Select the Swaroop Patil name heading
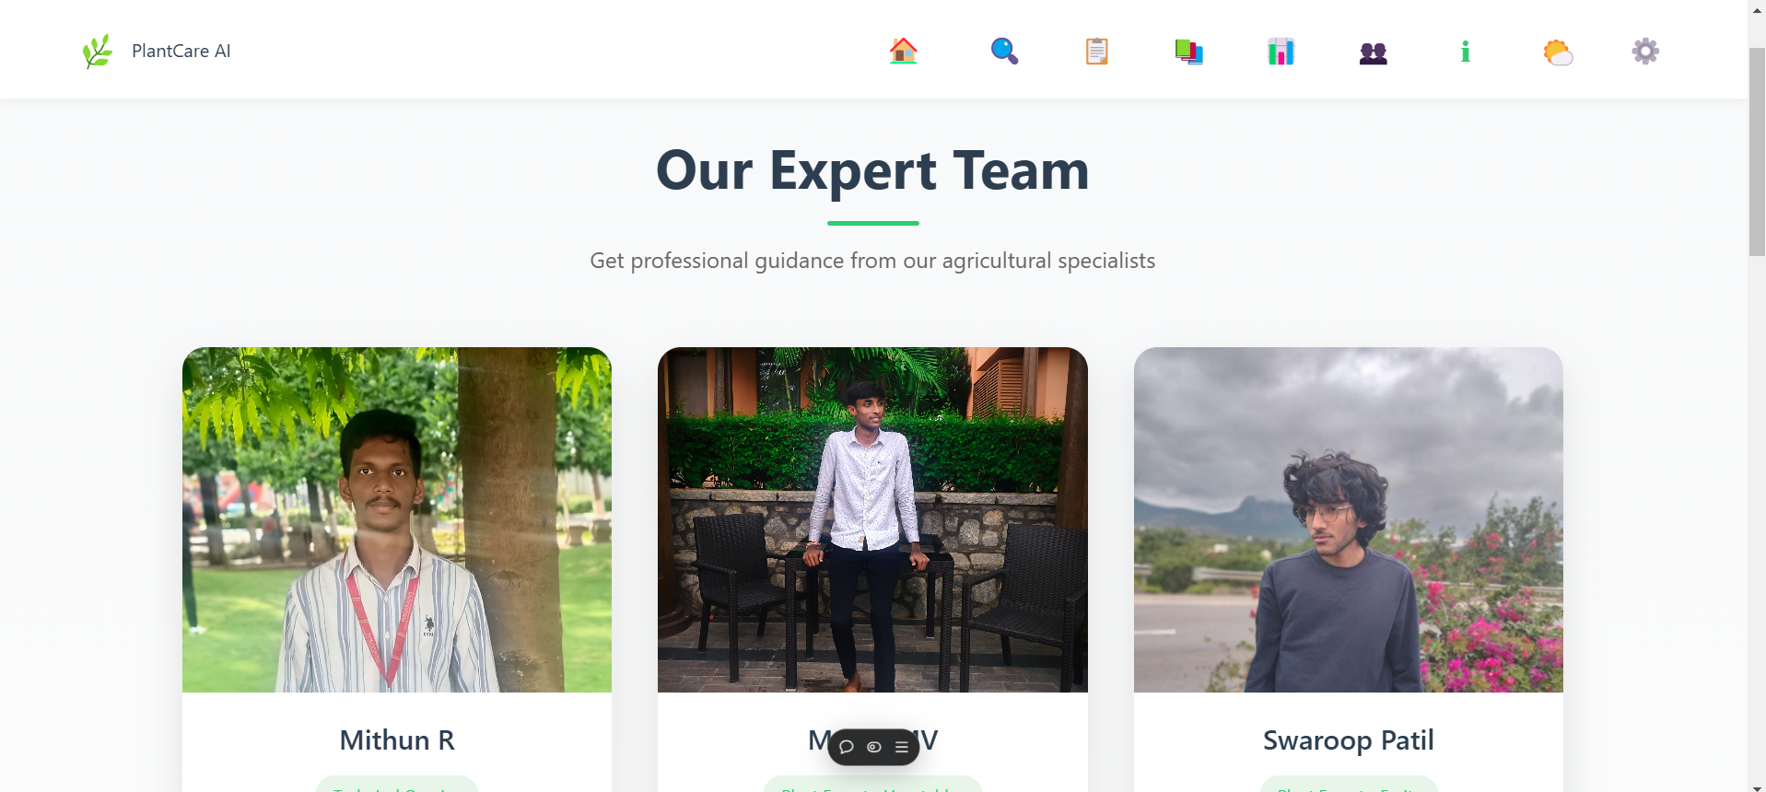 click(x=1349, y=740)
